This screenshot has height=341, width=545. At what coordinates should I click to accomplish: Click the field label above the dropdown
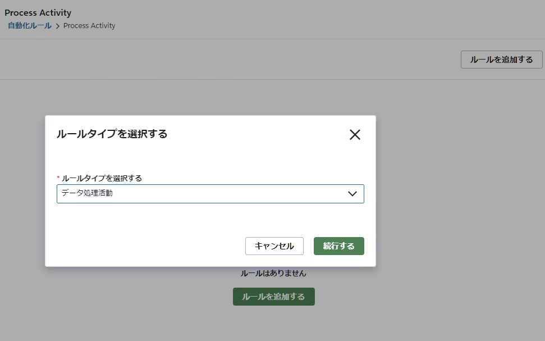point(102,178)
